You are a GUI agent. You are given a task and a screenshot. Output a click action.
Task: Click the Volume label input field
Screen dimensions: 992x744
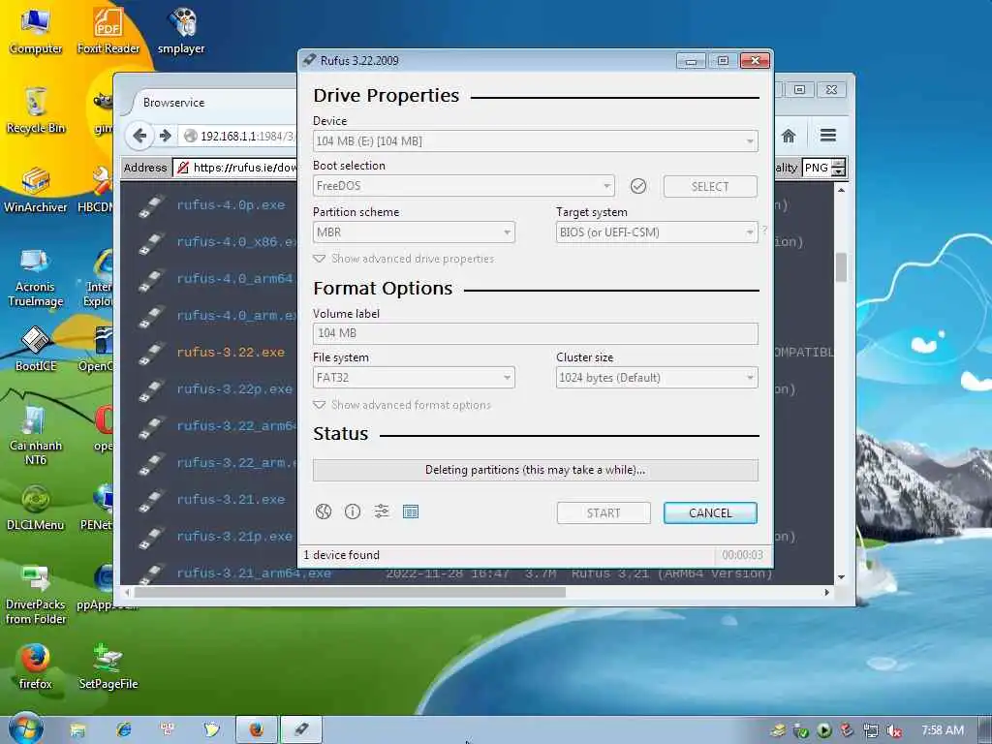click(535, 333)
